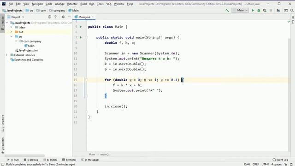The width and height of the screenshot is (295, 166).
Task: Fold the main method in gutter
Action: [87, 37]
